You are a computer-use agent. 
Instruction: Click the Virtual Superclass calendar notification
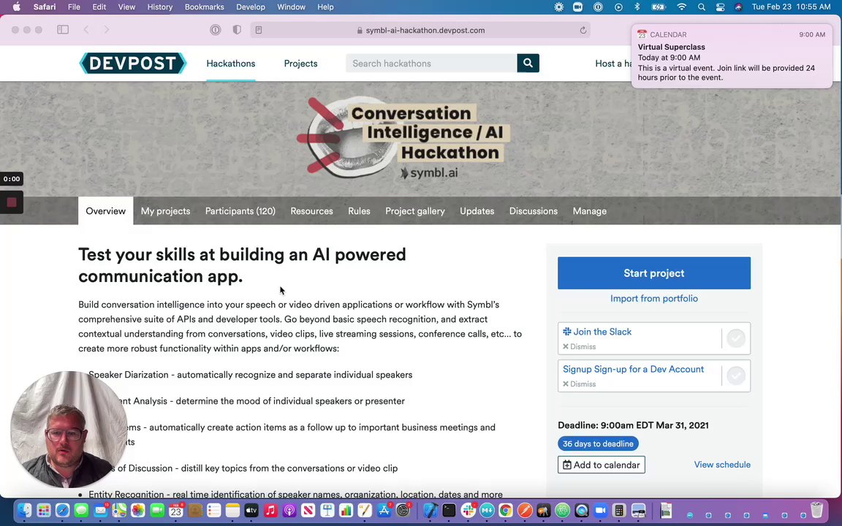(x=732, y=56)
